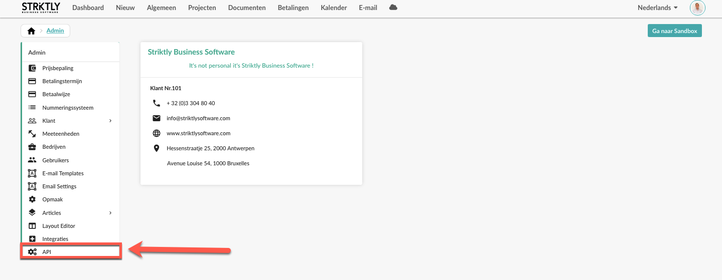Click phone number + 32 (0)3 304 80 40
Image resolution: width=722 pixels, height=280 pixels.
(x=191, y=103)
